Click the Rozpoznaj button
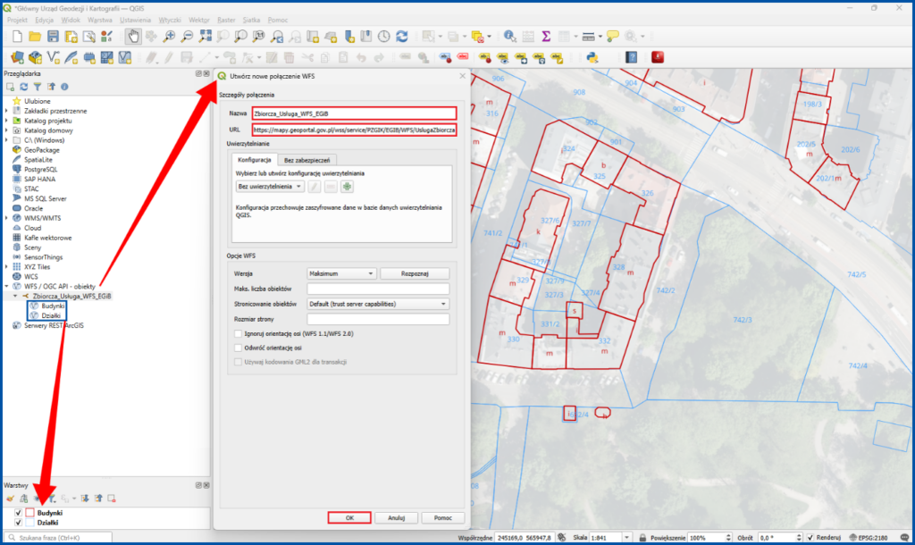Image resolution: width=915 pixels, height=545 pixels. click(415, 273)
